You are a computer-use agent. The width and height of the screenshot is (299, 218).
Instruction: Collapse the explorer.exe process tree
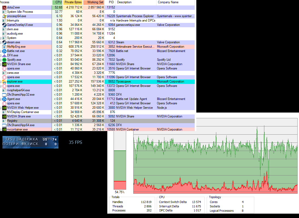pos(1,81)
